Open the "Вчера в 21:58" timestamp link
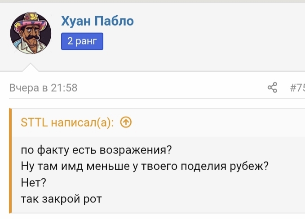Screen dimensions: 305x219 click(44, 88)
